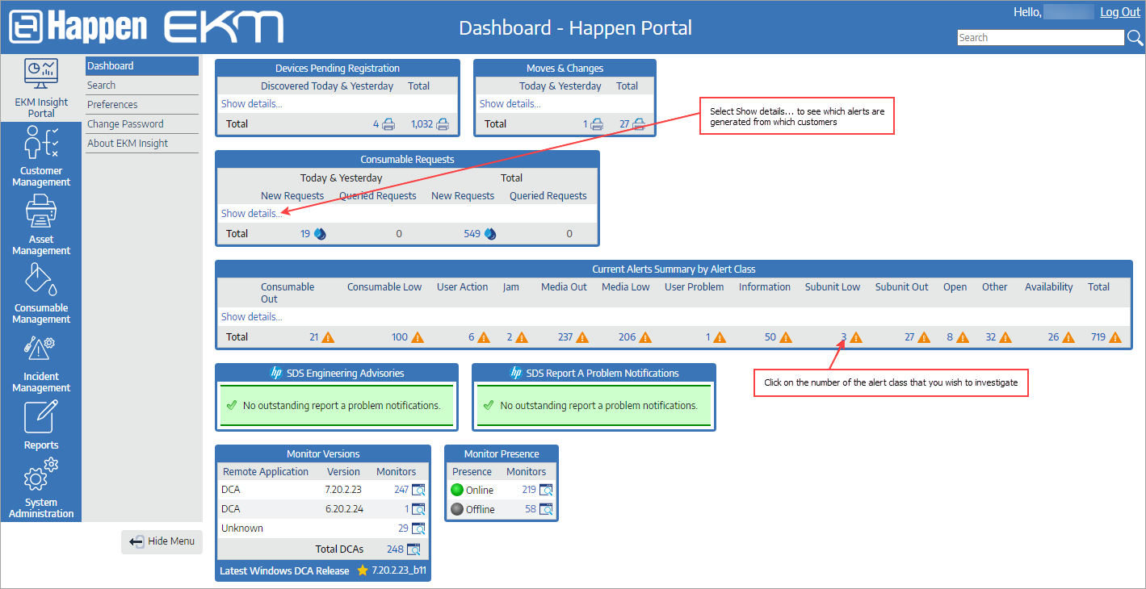Image resolution: width=1146 pixels, height=589 pixels.
Task: Click droplet icon beside 19 new requests
Action: coord(320,234)
